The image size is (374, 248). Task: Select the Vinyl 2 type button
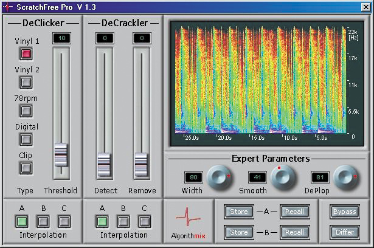26,82
